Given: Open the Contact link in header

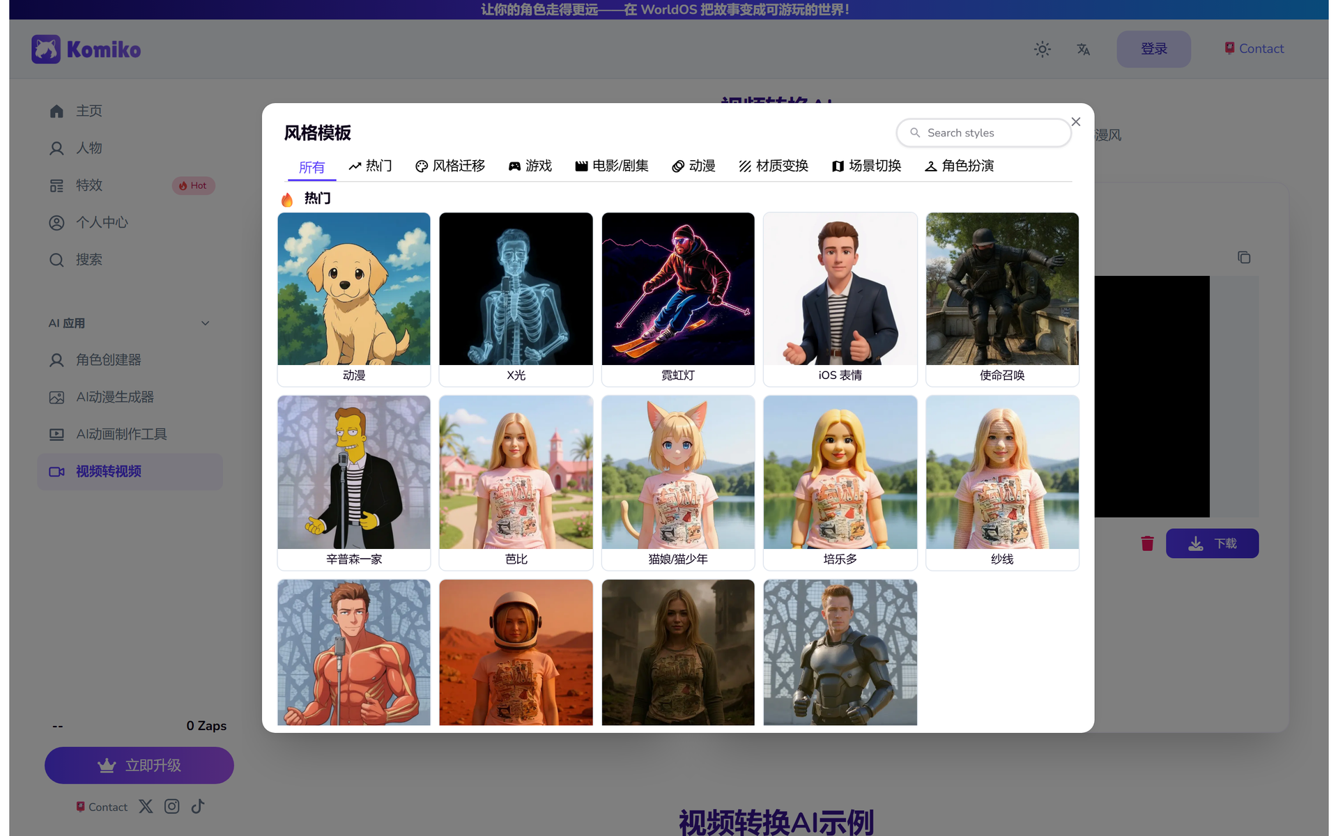Looking at the screenshot, I should point(1254,49).
